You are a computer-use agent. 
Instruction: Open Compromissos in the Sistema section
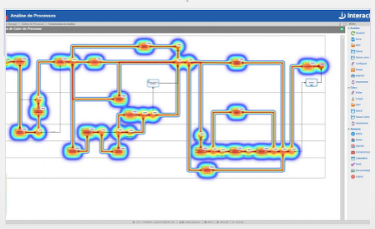360,152
